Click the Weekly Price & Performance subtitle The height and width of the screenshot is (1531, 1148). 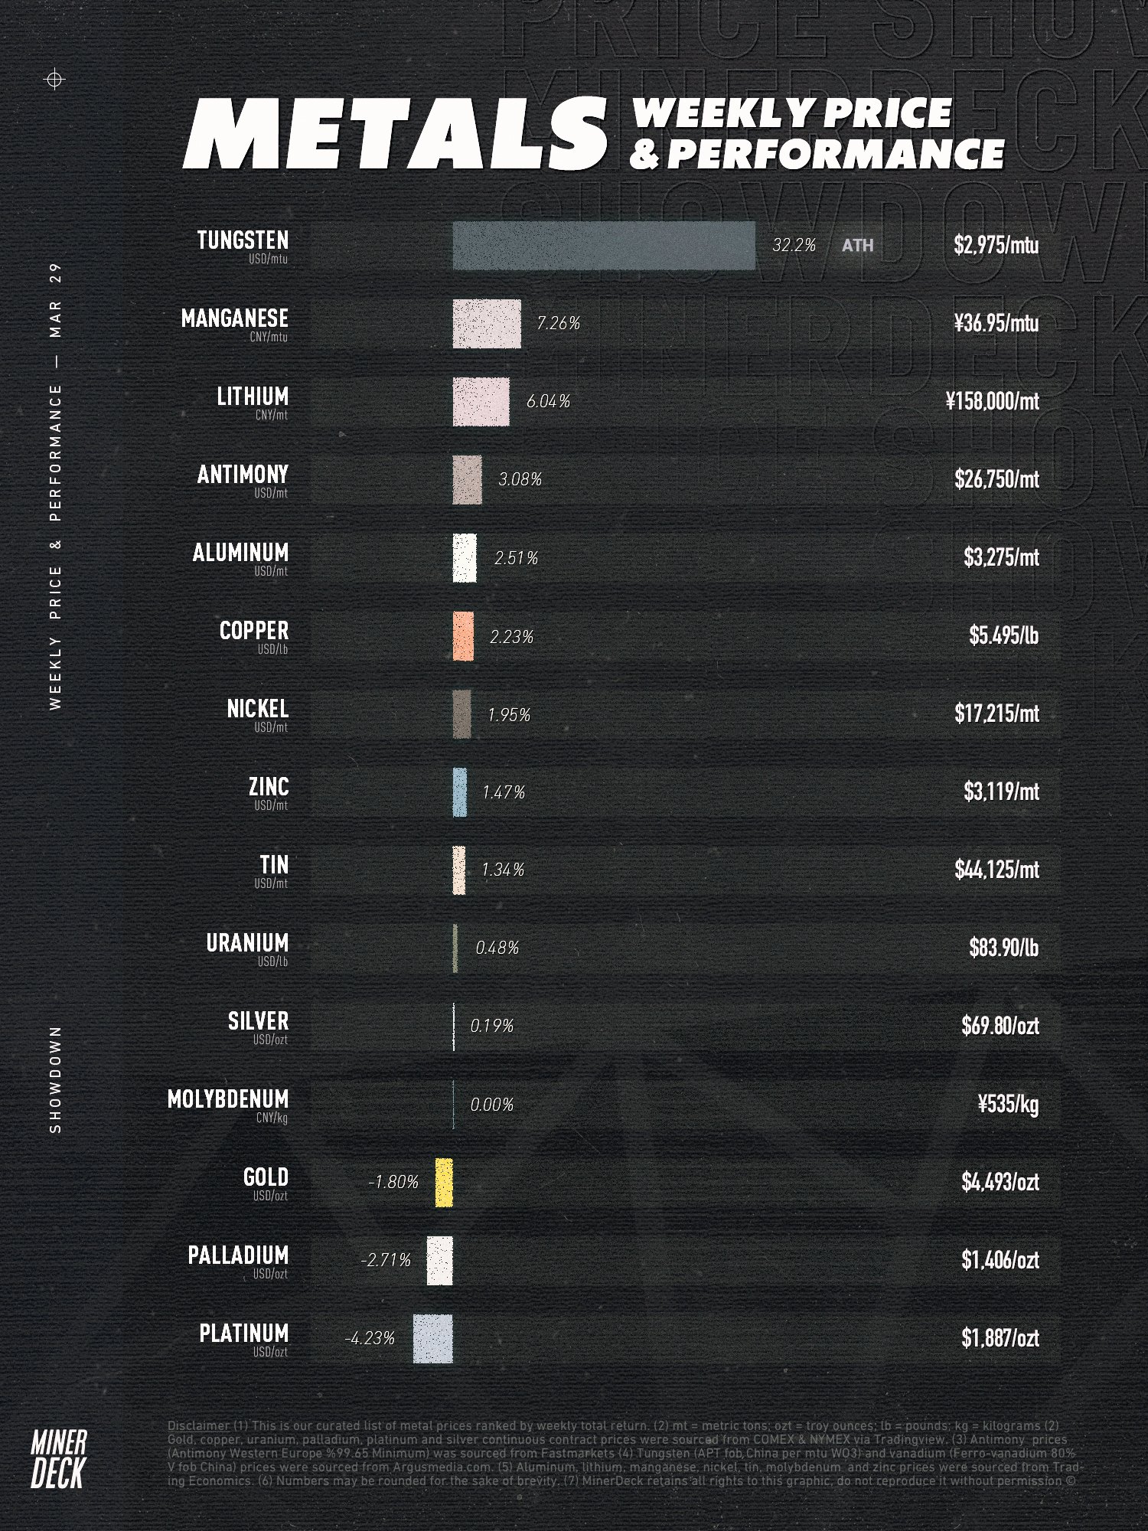click(x=815, y=132)
